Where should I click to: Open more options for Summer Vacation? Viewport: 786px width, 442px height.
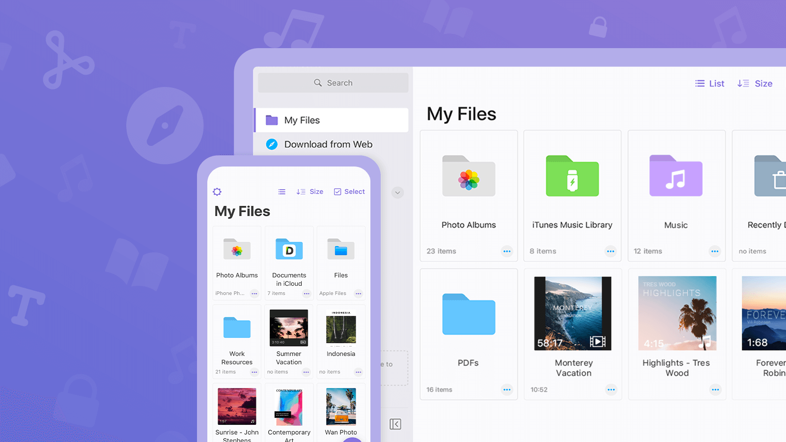click(x=307, y=372)
